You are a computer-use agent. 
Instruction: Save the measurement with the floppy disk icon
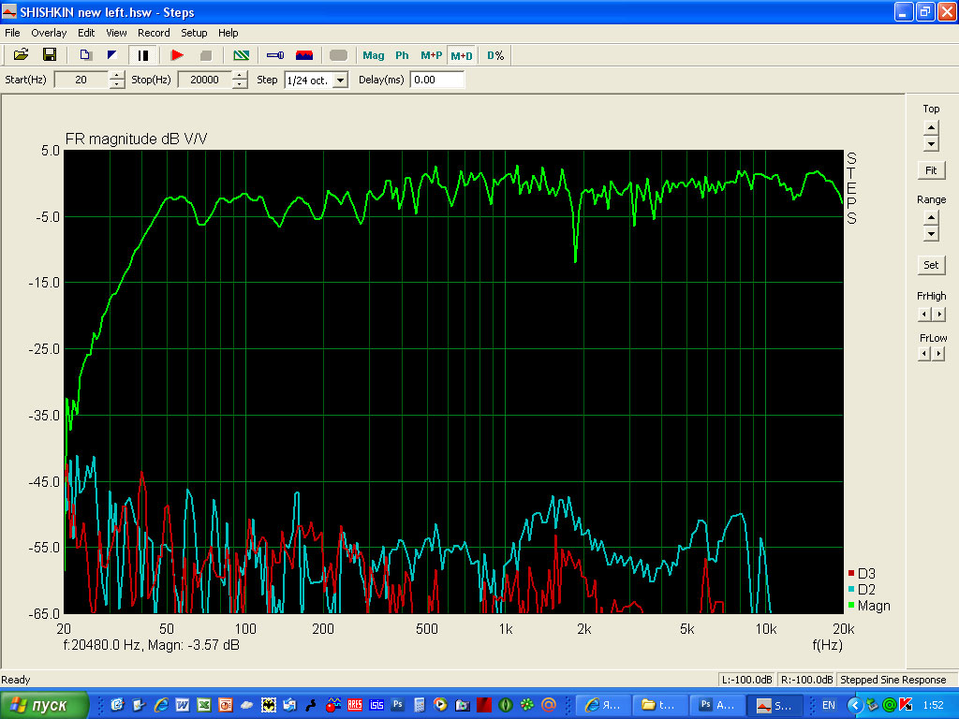(50, 55)
